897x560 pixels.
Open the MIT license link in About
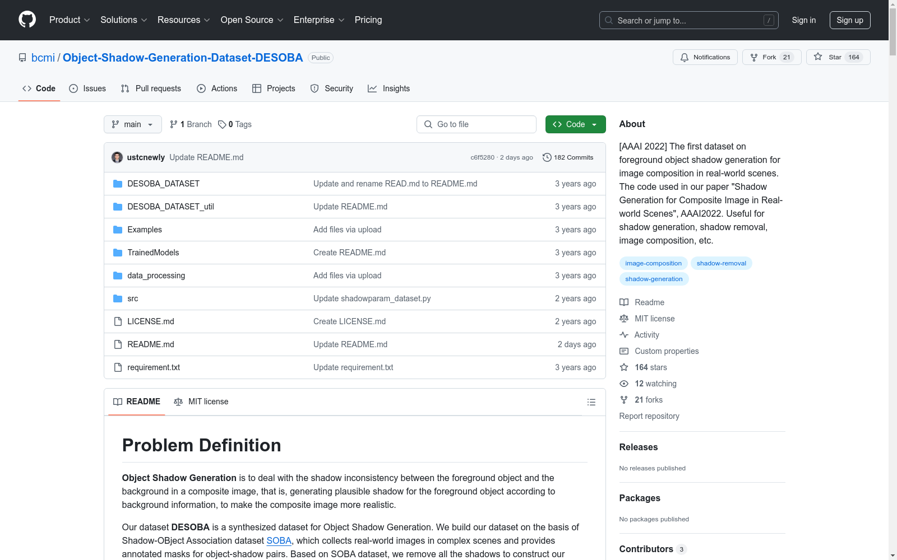pos(647,319)
